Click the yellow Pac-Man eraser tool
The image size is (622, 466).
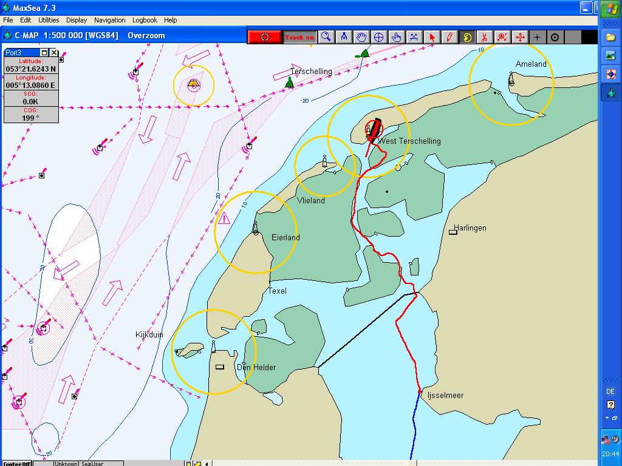point(467,37)
